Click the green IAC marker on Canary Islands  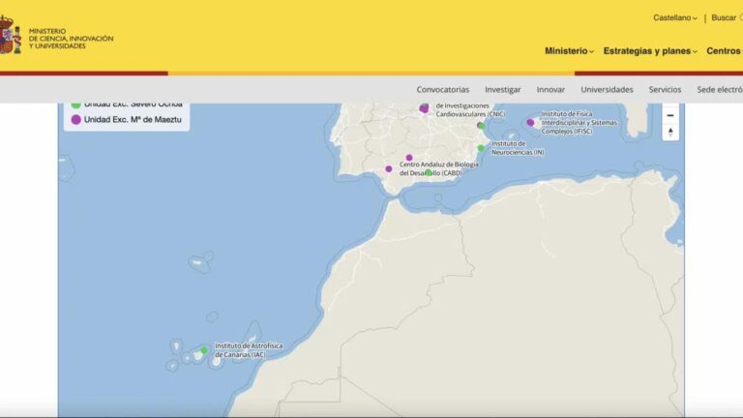[x=204, y=350]
